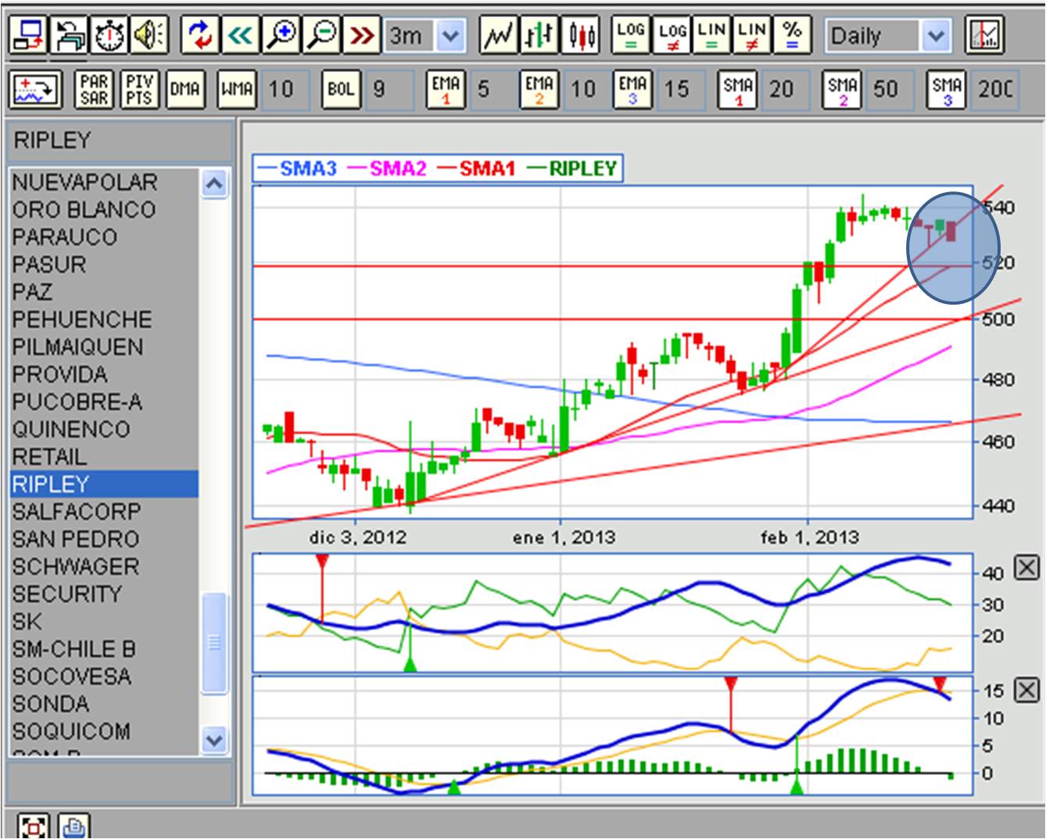Select NUEVAPOLAR in the stock list

tap(103, 183)
